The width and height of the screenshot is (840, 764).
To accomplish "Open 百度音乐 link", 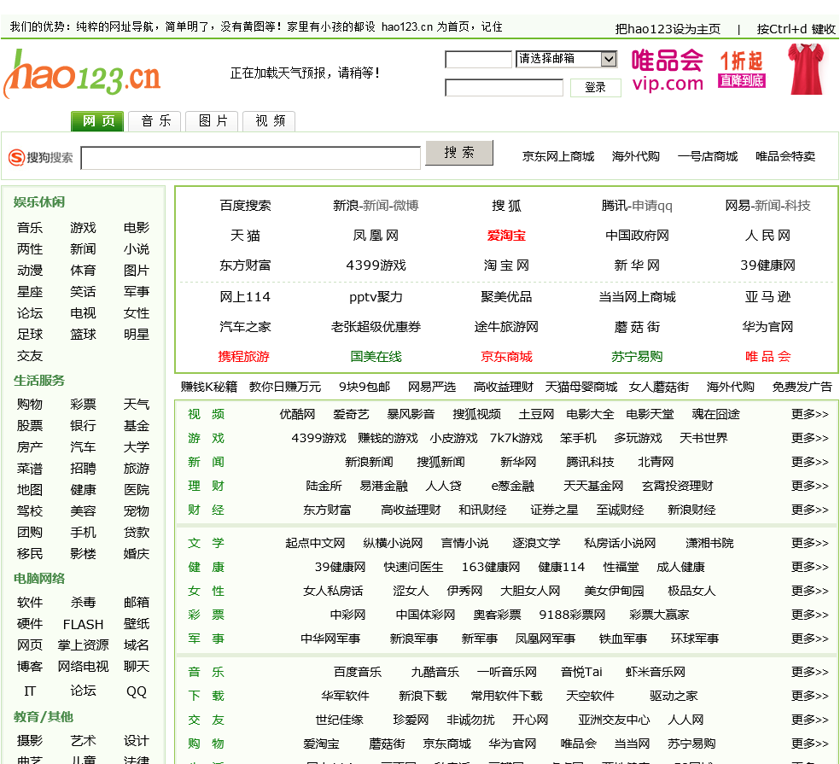I will pyautogui.click(x=358, y=673).
